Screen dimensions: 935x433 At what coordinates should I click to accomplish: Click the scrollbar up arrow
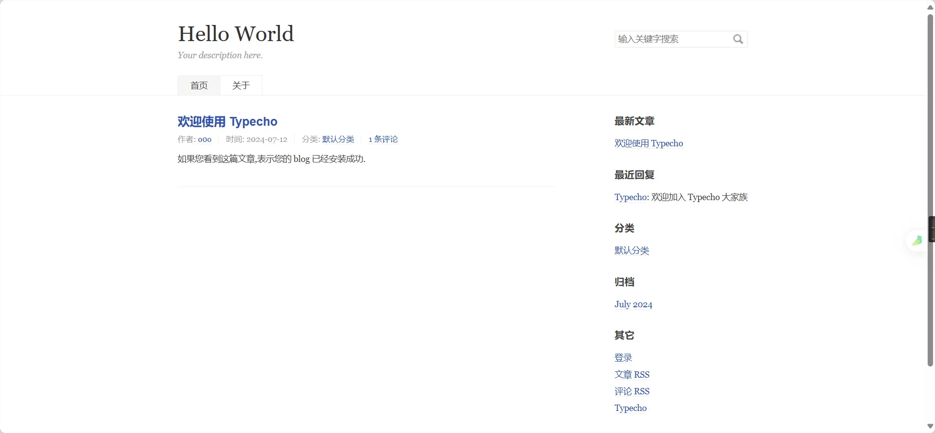(930, 7)
